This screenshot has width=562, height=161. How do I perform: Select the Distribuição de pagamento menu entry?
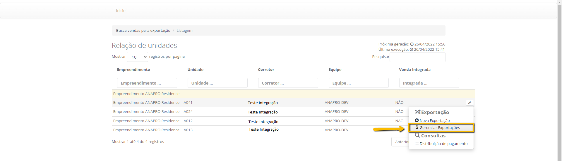click(x=443, y=144)
